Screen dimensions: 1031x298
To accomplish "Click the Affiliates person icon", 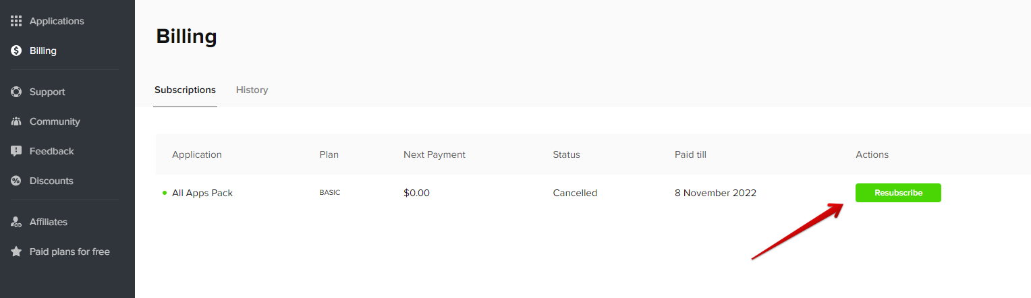I will click(x=16, y=222).
